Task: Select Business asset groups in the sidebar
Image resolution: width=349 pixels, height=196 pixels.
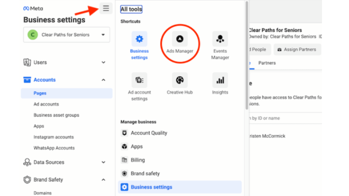Action: tap(56, 115)
